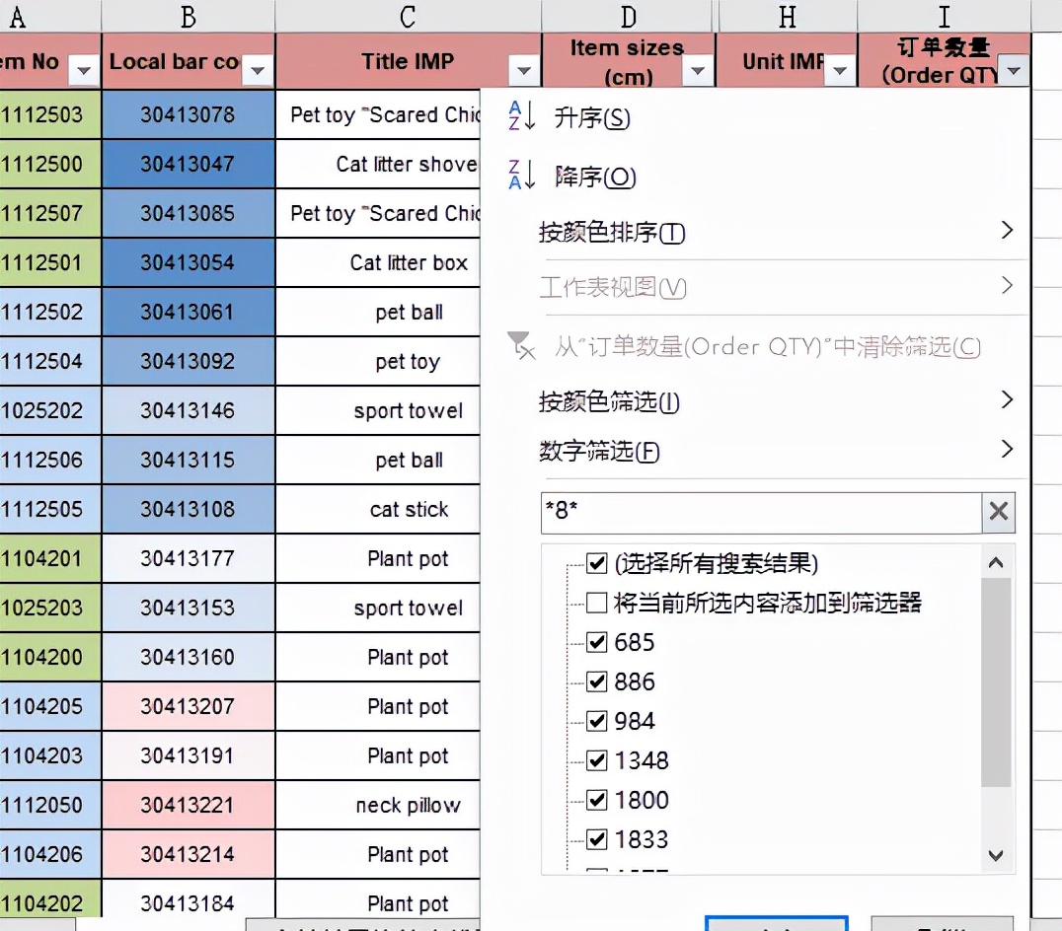Expand the 按颜色筛选 submenu arrow
The height and width of the screenshot is (931, 1062).
(1007, 399)
